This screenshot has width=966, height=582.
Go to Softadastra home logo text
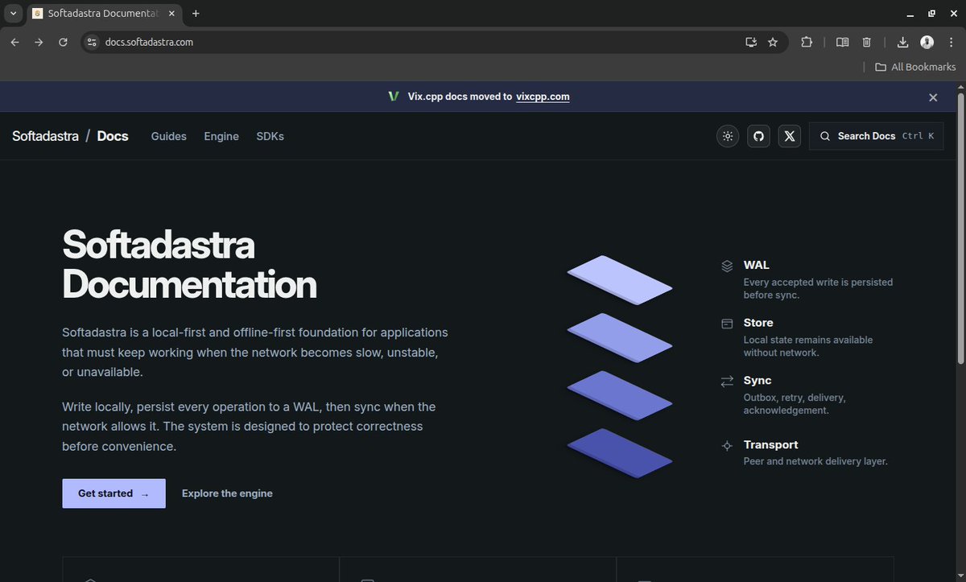45,136
